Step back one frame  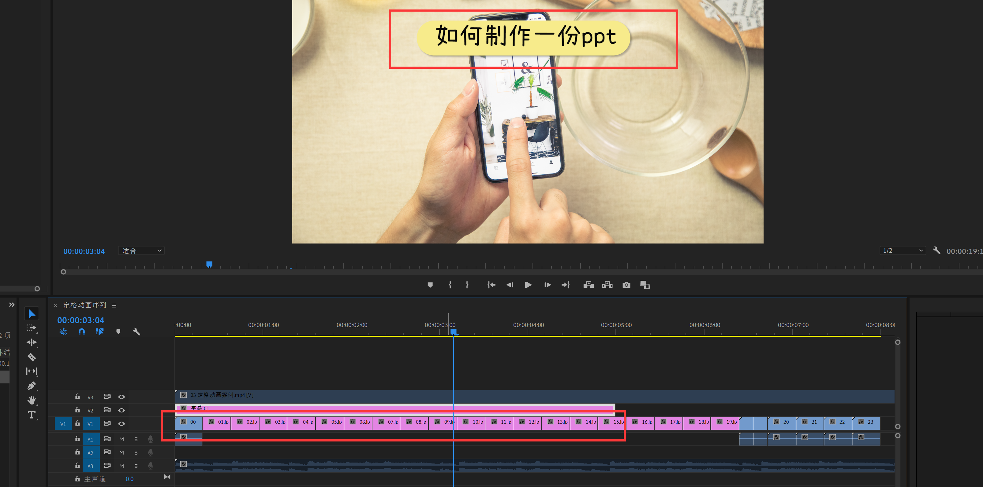510,285
